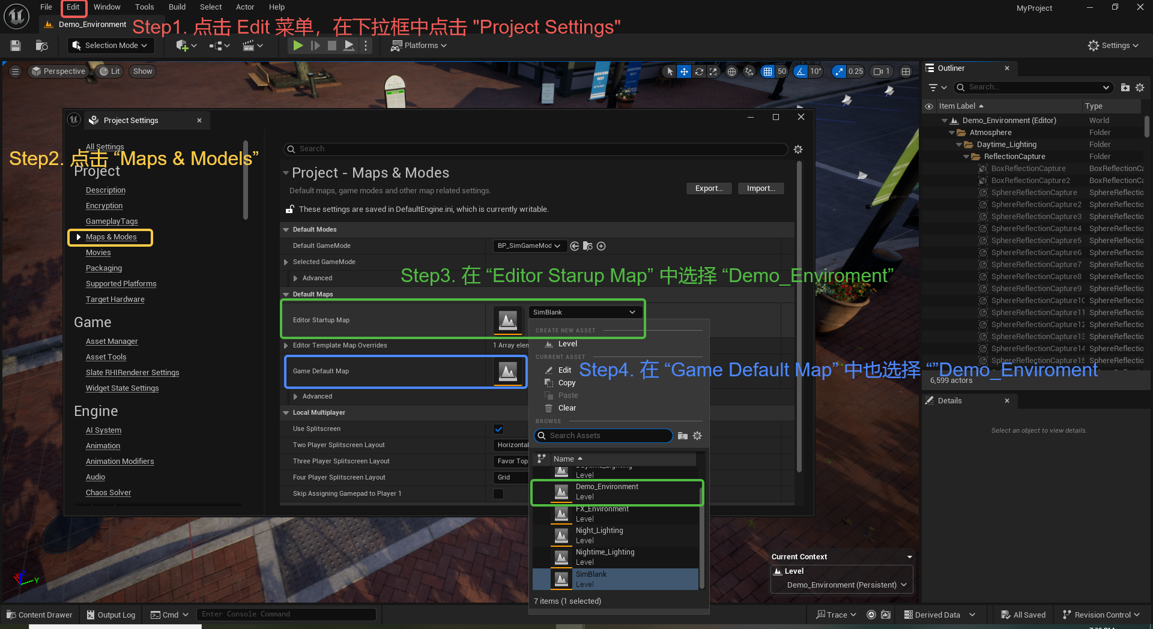Toggle scale snapping icon
The height and width of the screenshot is (629, 1153).
[x=839, y=71]
